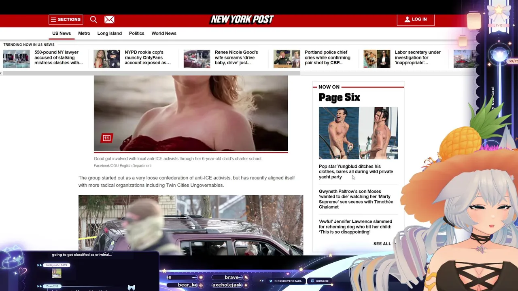
Task: Open the photo gallery icon marked 11
Action: click(106, 138)
